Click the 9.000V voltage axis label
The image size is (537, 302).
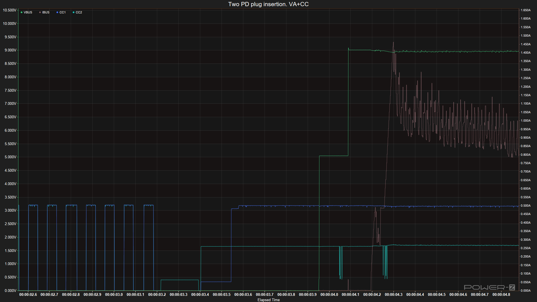coord(10,50)
